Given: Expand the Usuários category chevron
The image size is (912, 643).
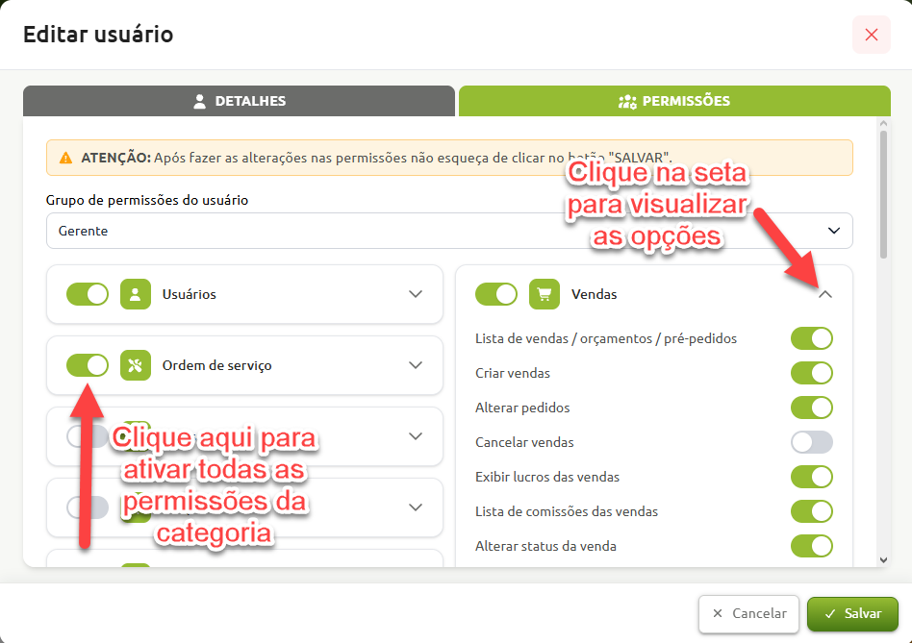Looking at the screenshot, I should click(416, 294).
